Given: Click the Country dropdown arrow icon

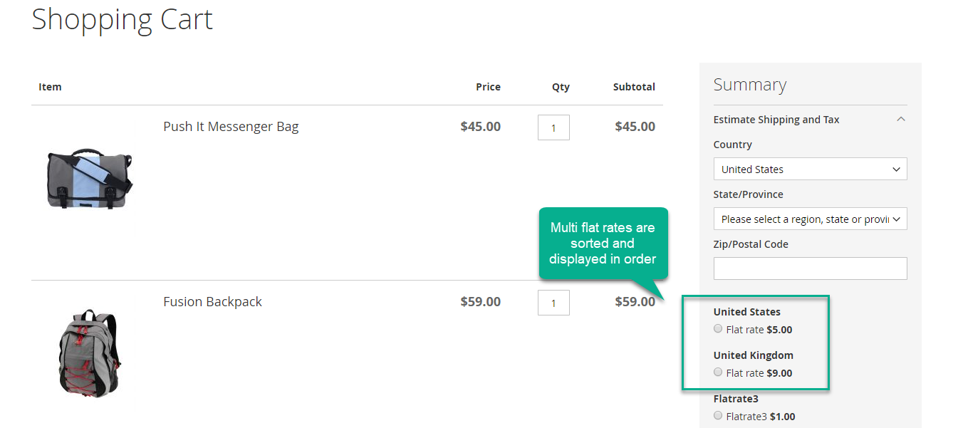Looking at the screenshot, I should (x=896, y=169).
